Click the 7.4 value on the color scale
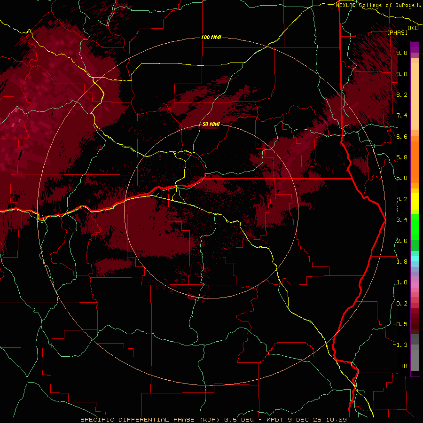 (402, 116)
